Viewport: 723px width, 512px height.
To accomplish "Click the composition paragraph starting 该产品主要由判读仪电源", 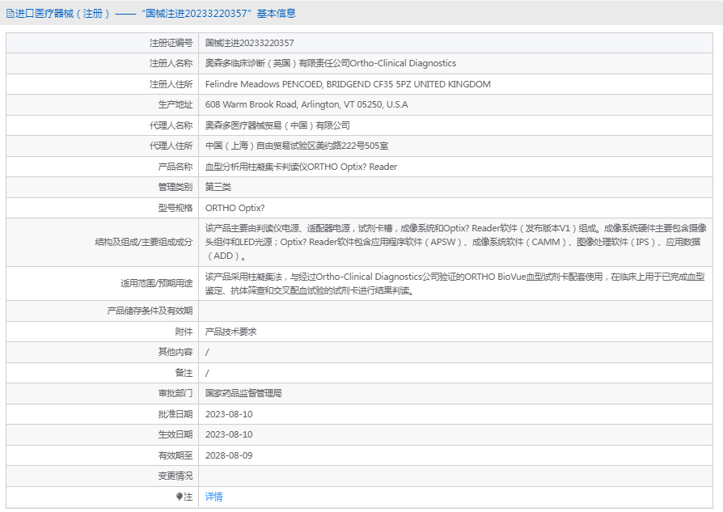I will tap(455, 242).
